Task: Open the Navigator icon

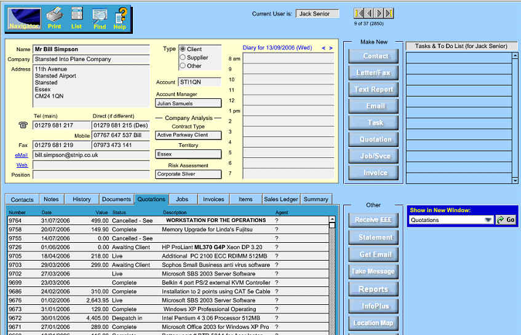Action: pos(24,18)
